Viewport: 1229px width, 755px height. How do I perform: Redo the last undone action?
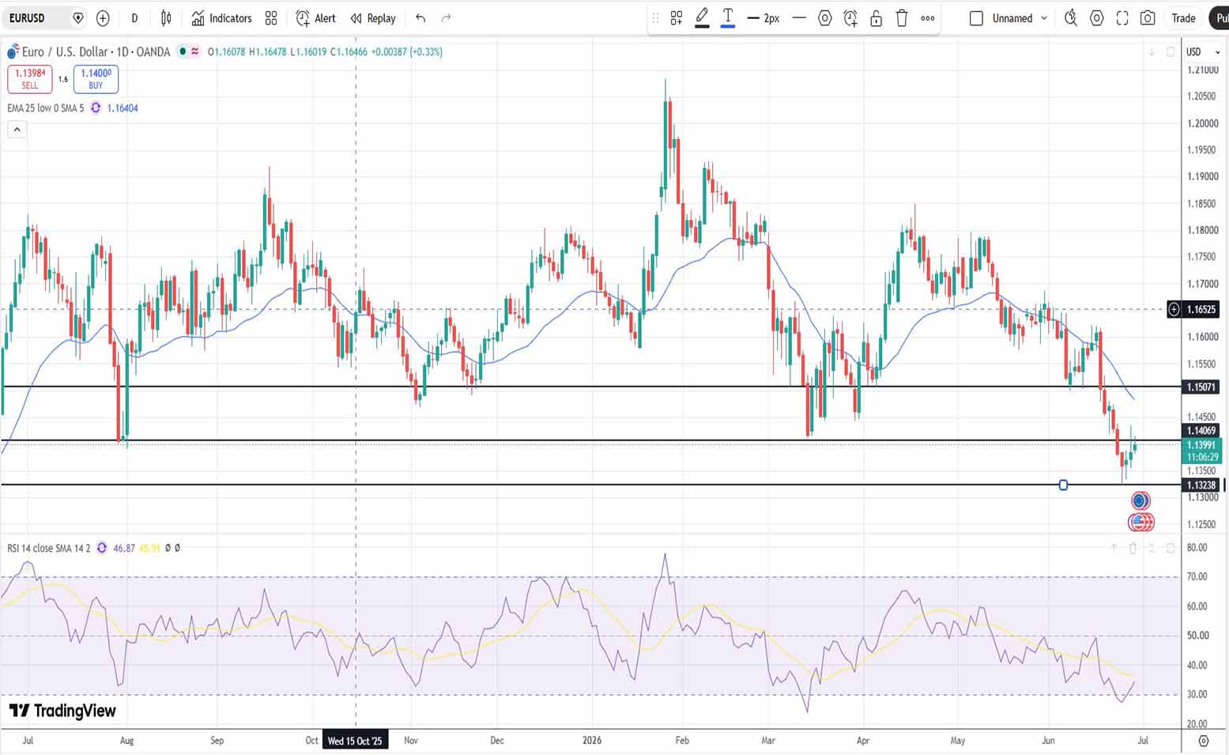pyautogui.click(x=446, y=17)
